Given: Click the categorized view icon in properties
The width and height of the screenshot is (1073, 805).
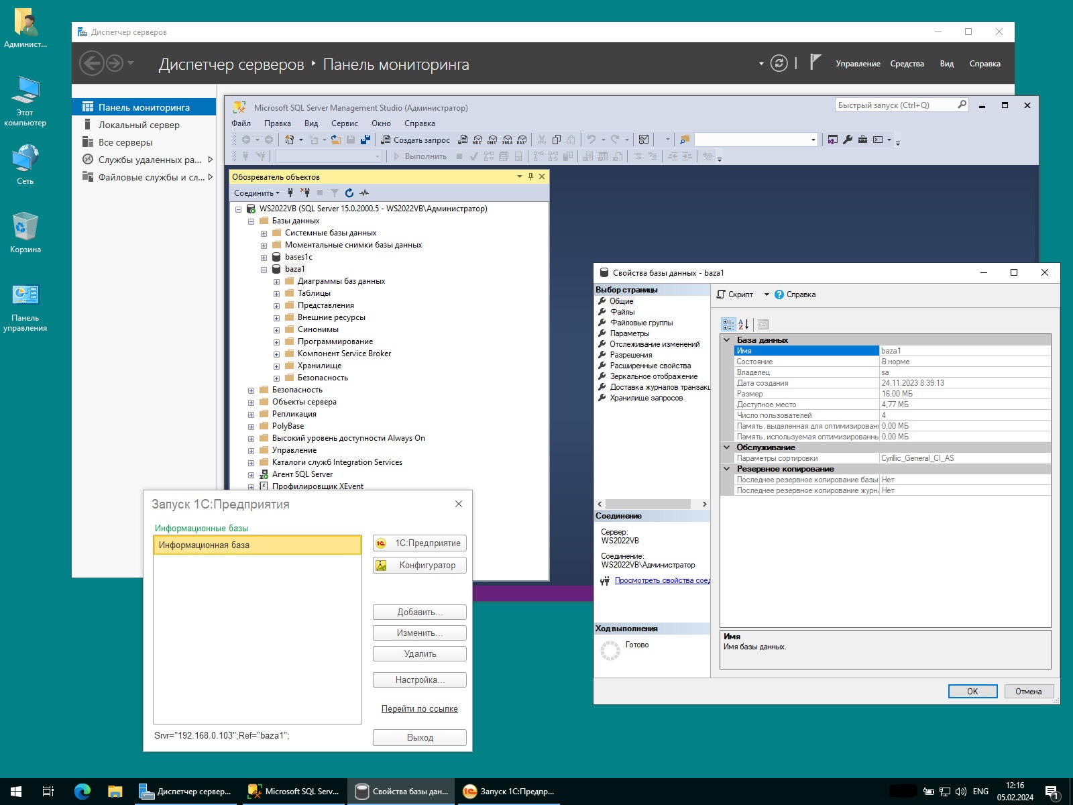Looking at the screenshot, I should coord(728,325).
